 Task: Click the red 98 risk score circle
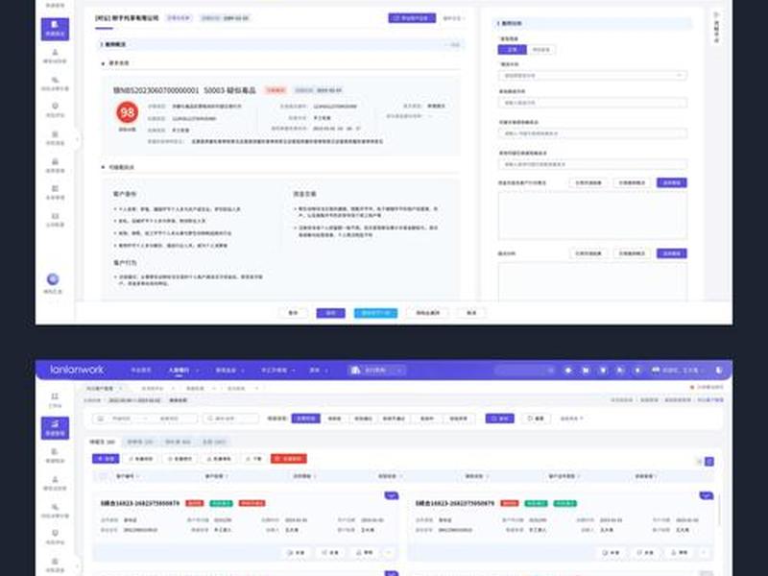click(128, 112)
